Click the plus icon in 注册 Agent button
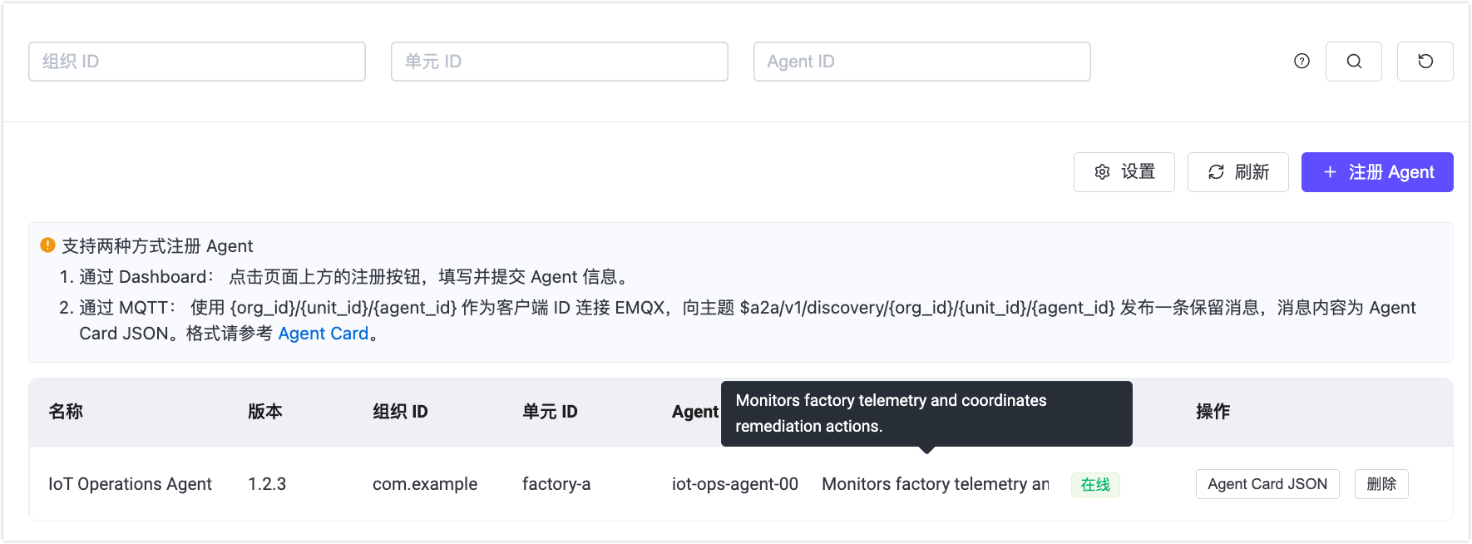The height and width of the screenshot is (544, 1472). pyautogui.click(x=1329, y=172)
